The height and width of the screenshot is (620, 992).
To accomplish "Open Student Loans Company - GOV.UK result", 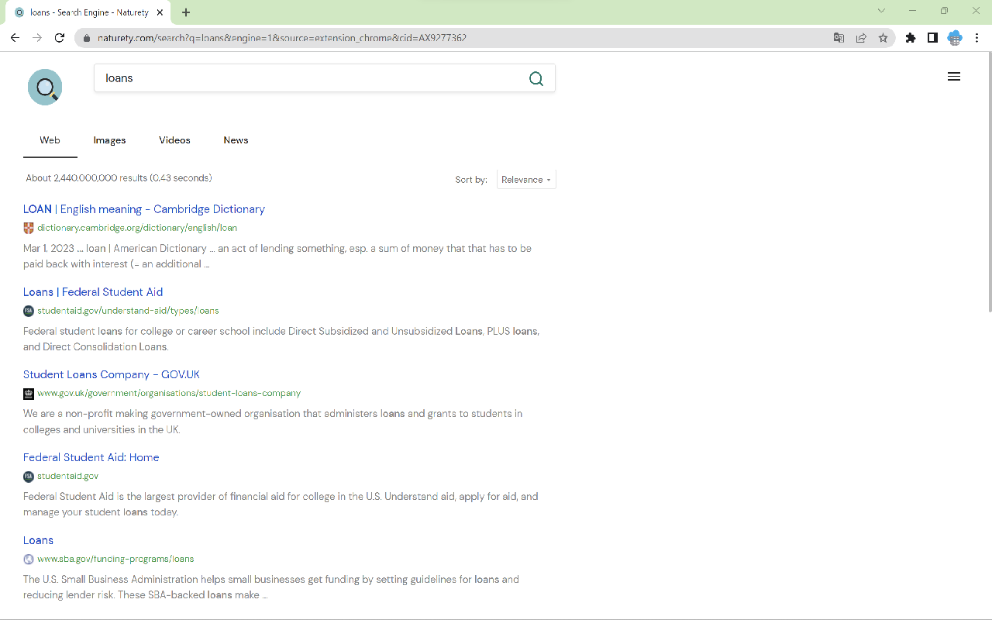I will point(112,374).
